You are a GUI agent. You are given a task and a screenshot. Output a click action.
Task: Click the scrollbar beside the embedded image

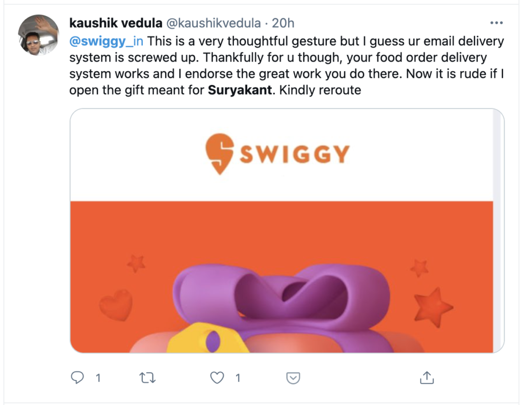pos(499,230)
